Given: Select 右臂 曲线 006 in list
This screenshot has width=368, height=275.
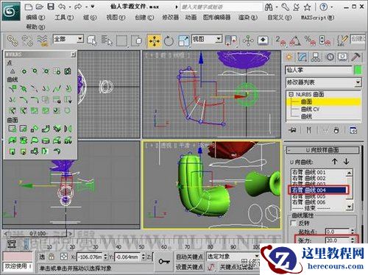Looking at the screenshot, I should click(309, 202).
